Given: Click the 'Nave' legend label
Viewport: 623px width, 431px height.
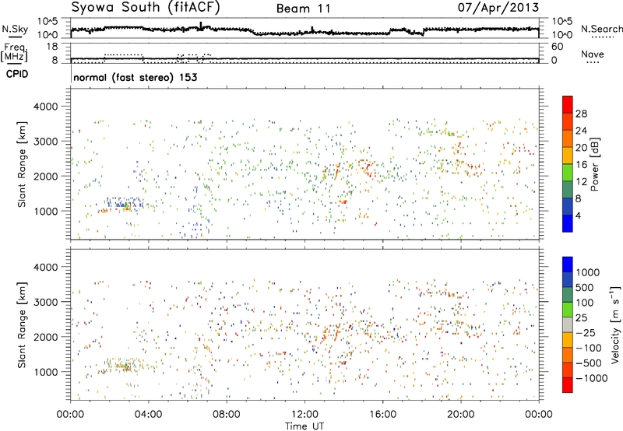Looking at the screenshot, I should tap(593, 54).
